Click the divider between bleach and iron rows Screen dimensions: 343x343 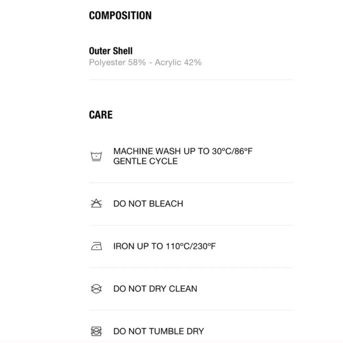tap(191, 225)
